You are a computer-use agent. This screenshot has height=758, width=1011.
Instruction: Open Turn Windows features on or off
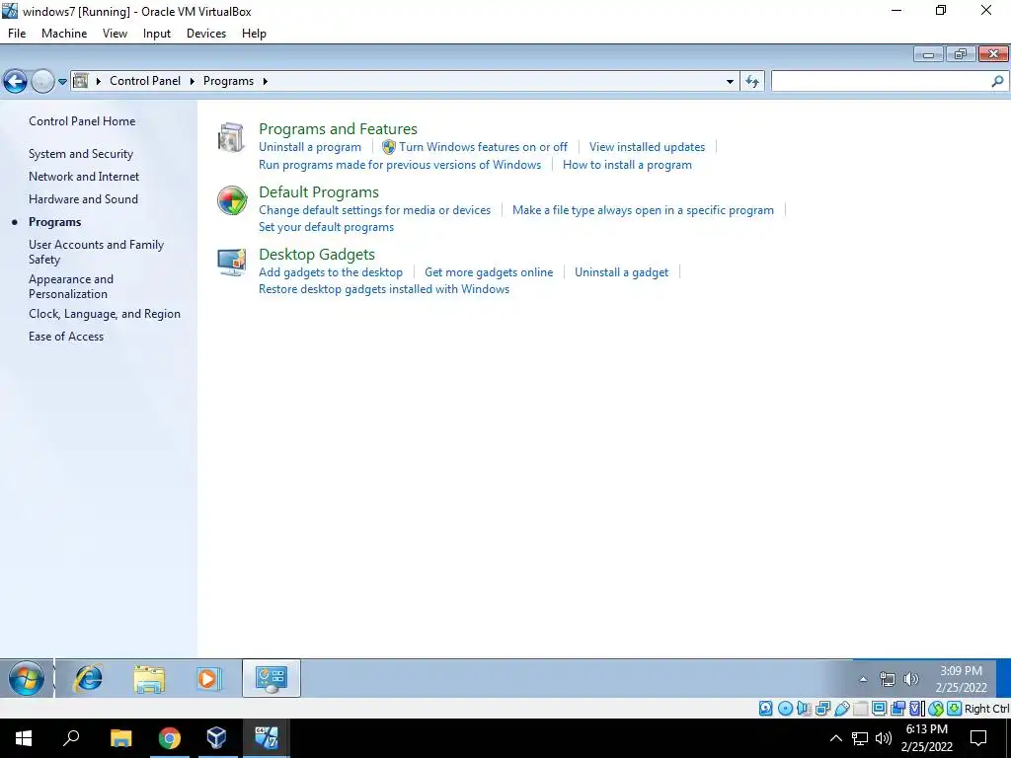coord(483,147)
